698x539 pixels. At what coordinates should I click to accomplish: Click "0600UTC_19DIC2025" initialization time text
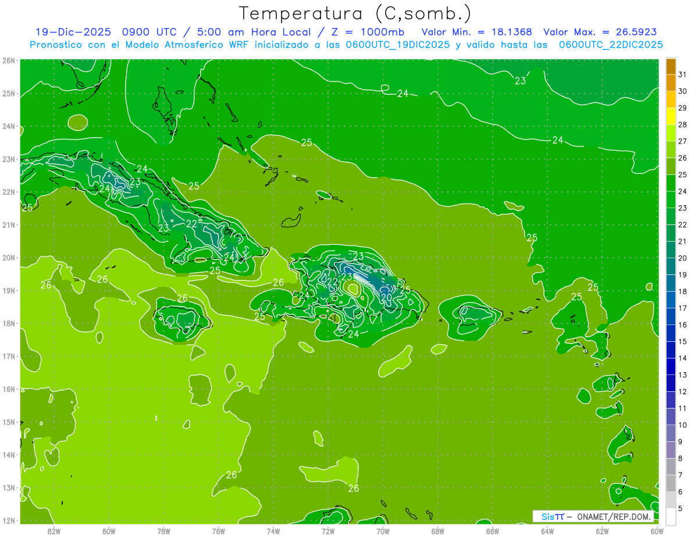tap(397, 44)
